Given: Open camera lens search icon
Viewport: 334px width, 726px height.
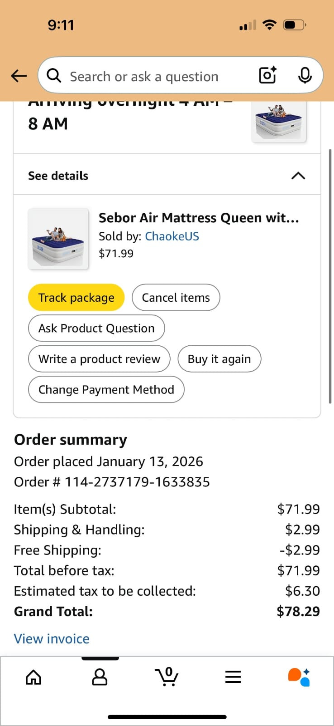Looking at the screenshot, I should click(267, 75).
